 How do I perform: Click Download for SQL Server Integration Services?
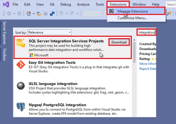(x=119, y=42)
